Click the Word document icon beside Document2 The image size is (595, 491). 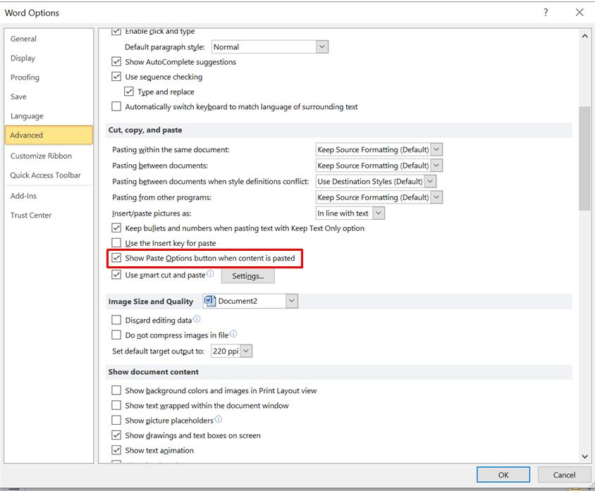click(210, 301)
